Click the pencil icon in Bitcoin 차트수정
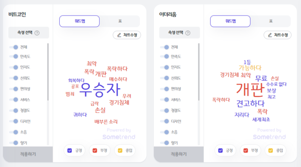The width and height of the screenshot is (301, 167). [x=119, y=35]
